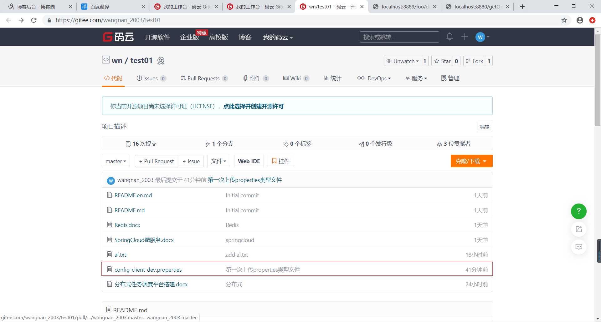This screenshot has height=322, width=601.
Task: Click the committer avatar next to wangnan_2003
Action: click(x=111, y=180)
